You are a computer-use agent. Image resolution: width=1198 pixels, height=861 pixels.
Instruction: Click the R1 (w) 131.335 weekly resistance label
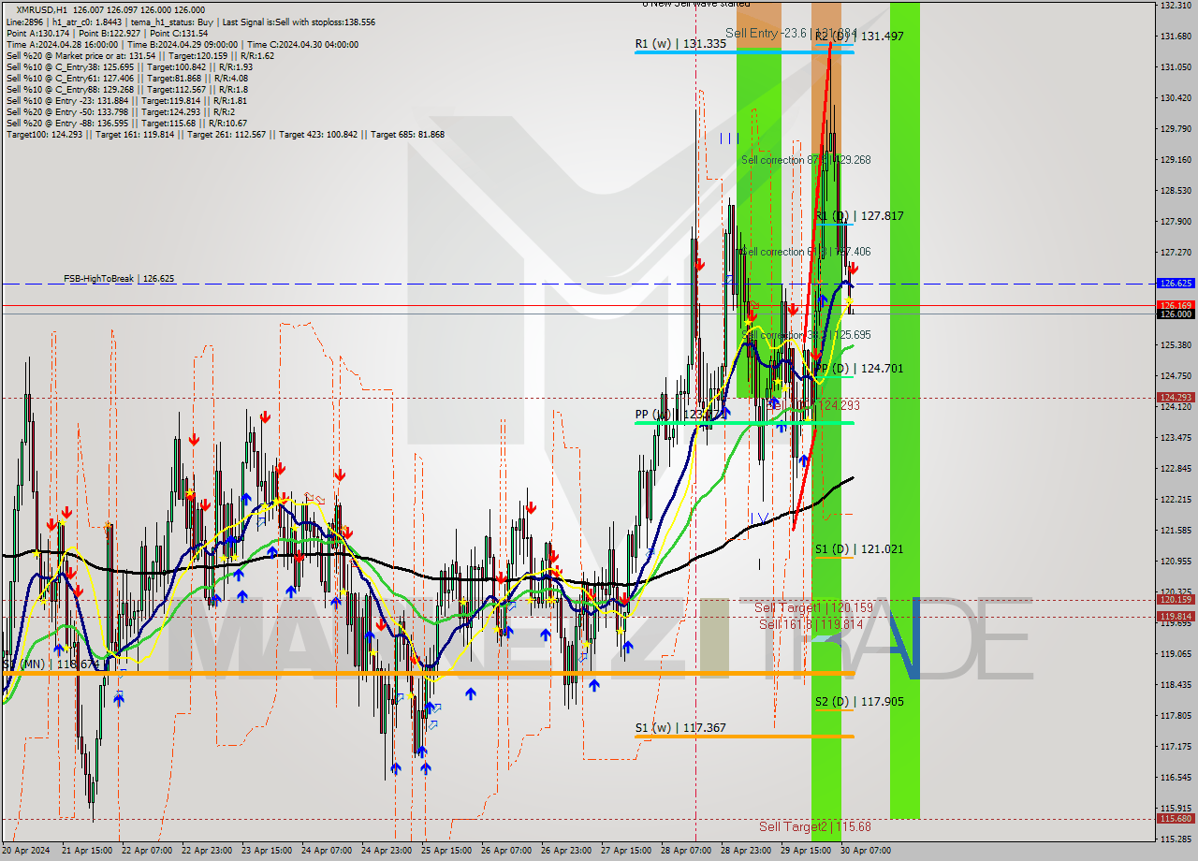(680, 43)
